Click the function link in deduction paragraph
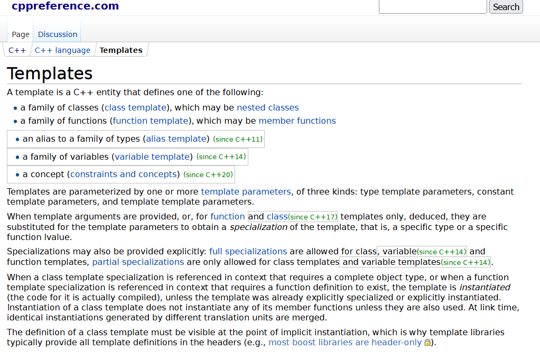Screen dimensions: 540x359 click(x=227, y=216)
